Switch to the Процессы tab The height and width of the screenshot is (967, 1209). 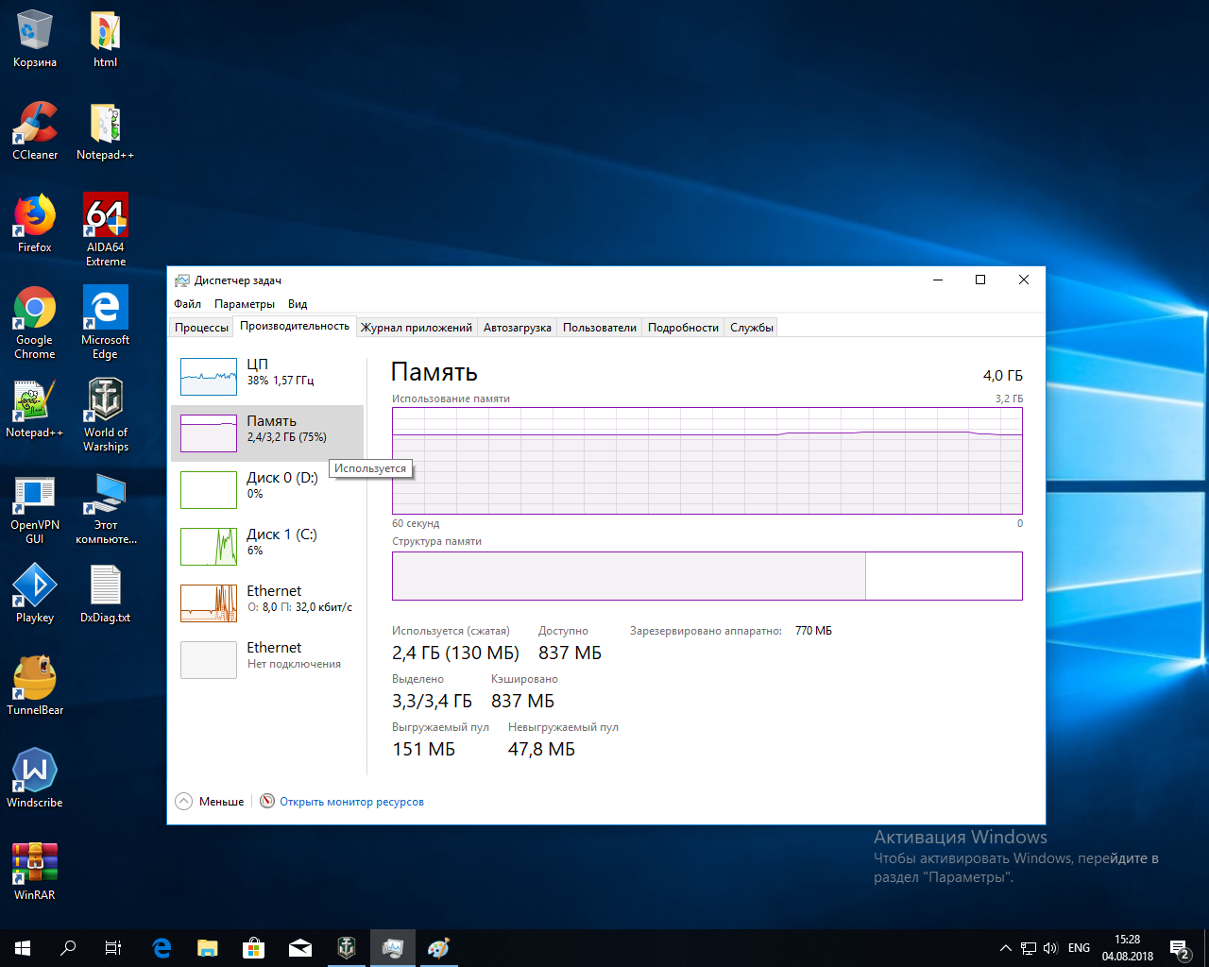pyautogui.click(x=201, y=328)
